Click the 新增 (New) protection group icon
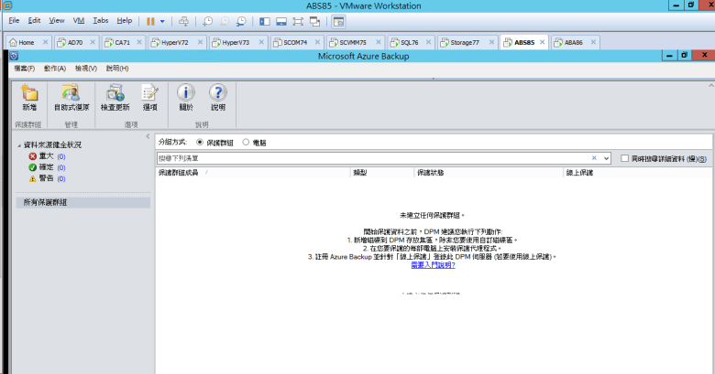Image resolution: width=715 pixels, height=374 pixels. pos(29,98)
